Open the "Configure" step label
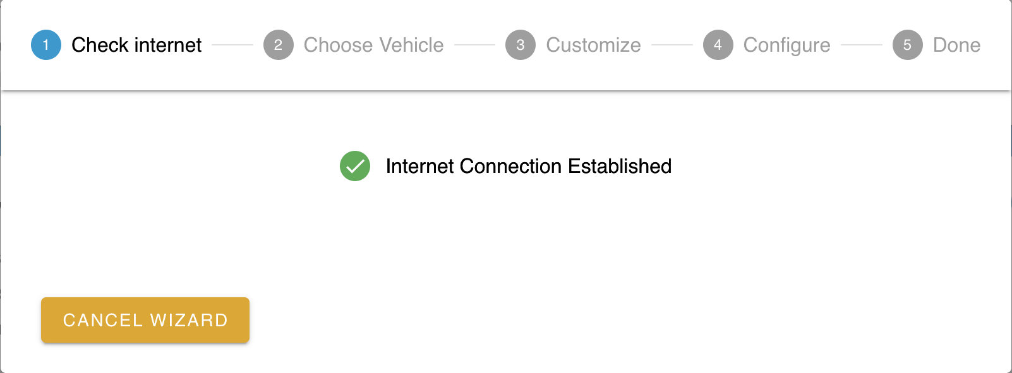This screenshot has width=1012, height=373. tap(786, 45)
